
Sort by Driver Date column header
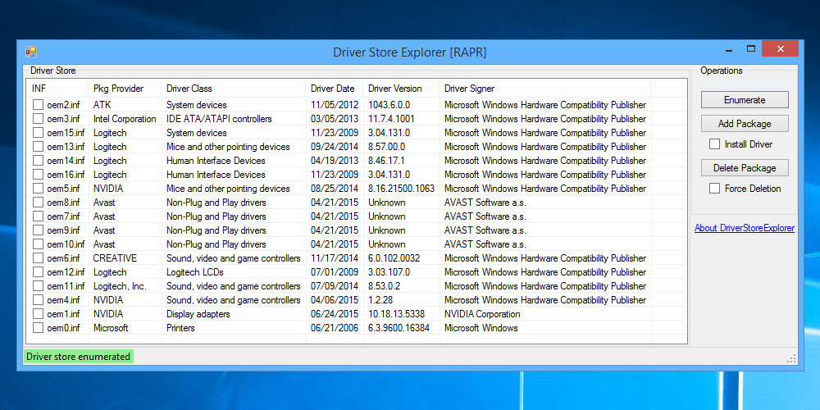335,89
